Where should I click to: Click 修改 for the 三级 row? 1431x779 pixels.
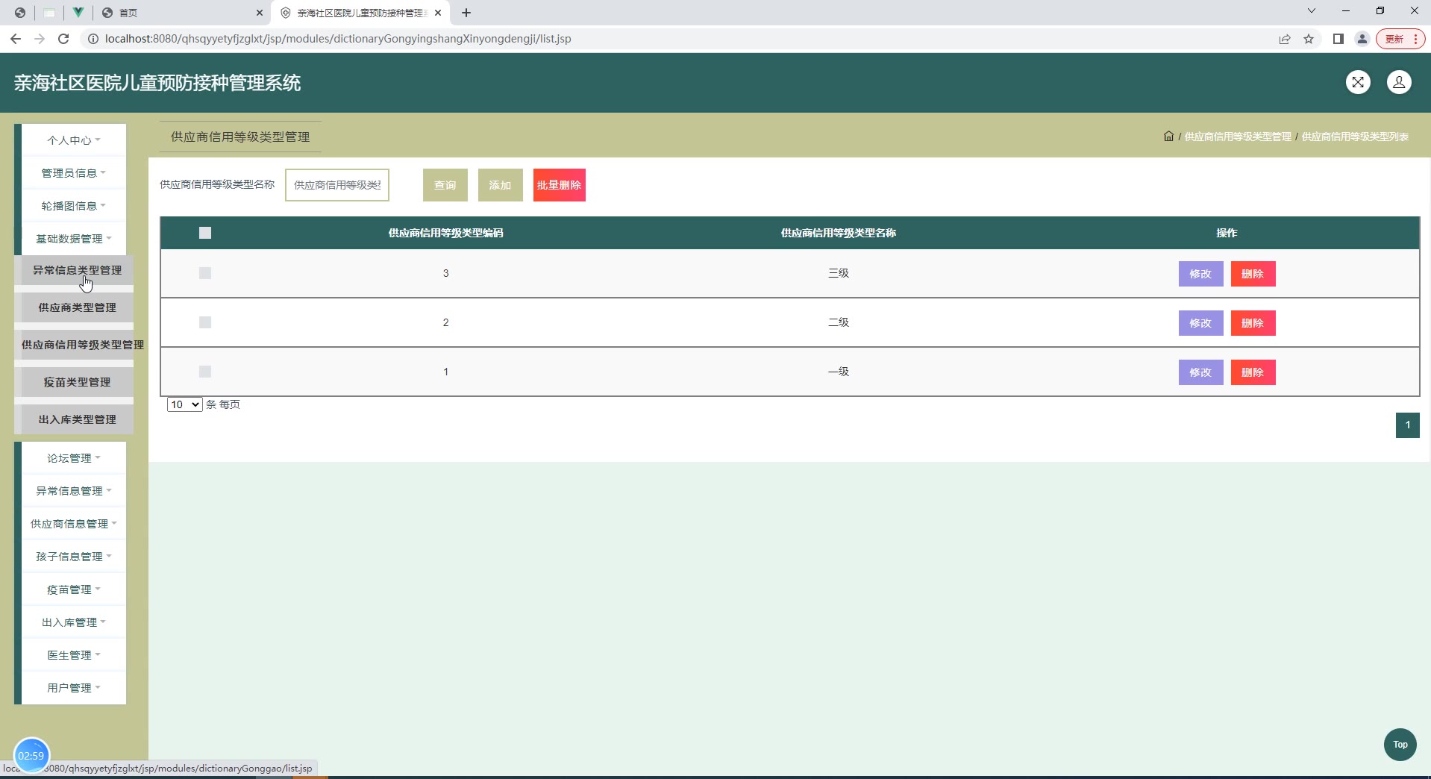1200,274
